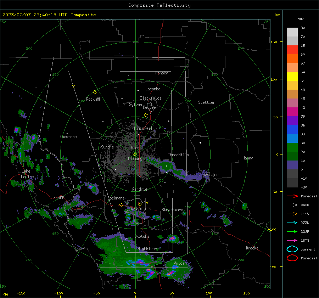Click the RockyMH label
Viewport: 319px width, 298px height.
94,99
